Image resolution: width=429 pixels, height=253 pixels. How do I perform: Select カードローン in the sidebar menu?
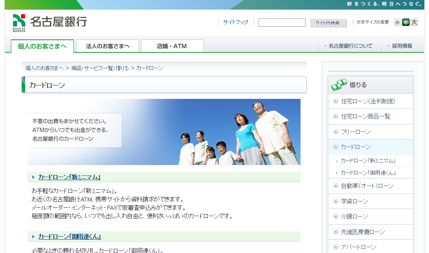point(356,147)
